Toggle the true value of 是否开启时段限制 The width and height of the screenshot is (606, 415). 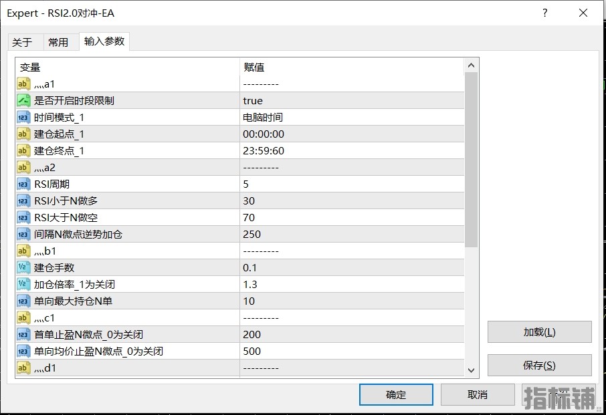pos(352,100)
